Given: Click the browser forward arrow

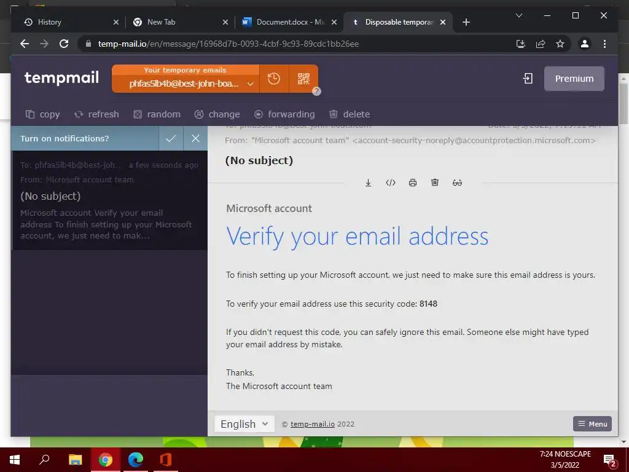Looking at the screenshot, I should click(44, 44).
